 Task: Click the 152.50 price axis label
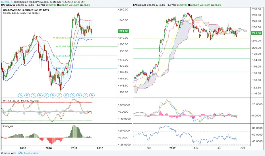[256, 88]
